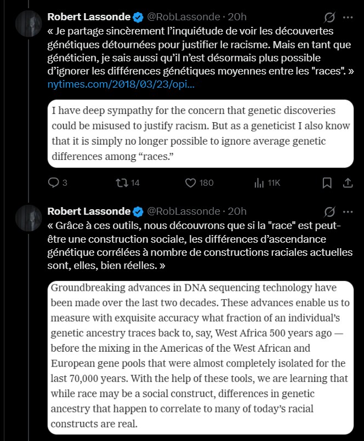Repost the tweet with 14 reposts
364x441 pixels.
tap(119, 182)
